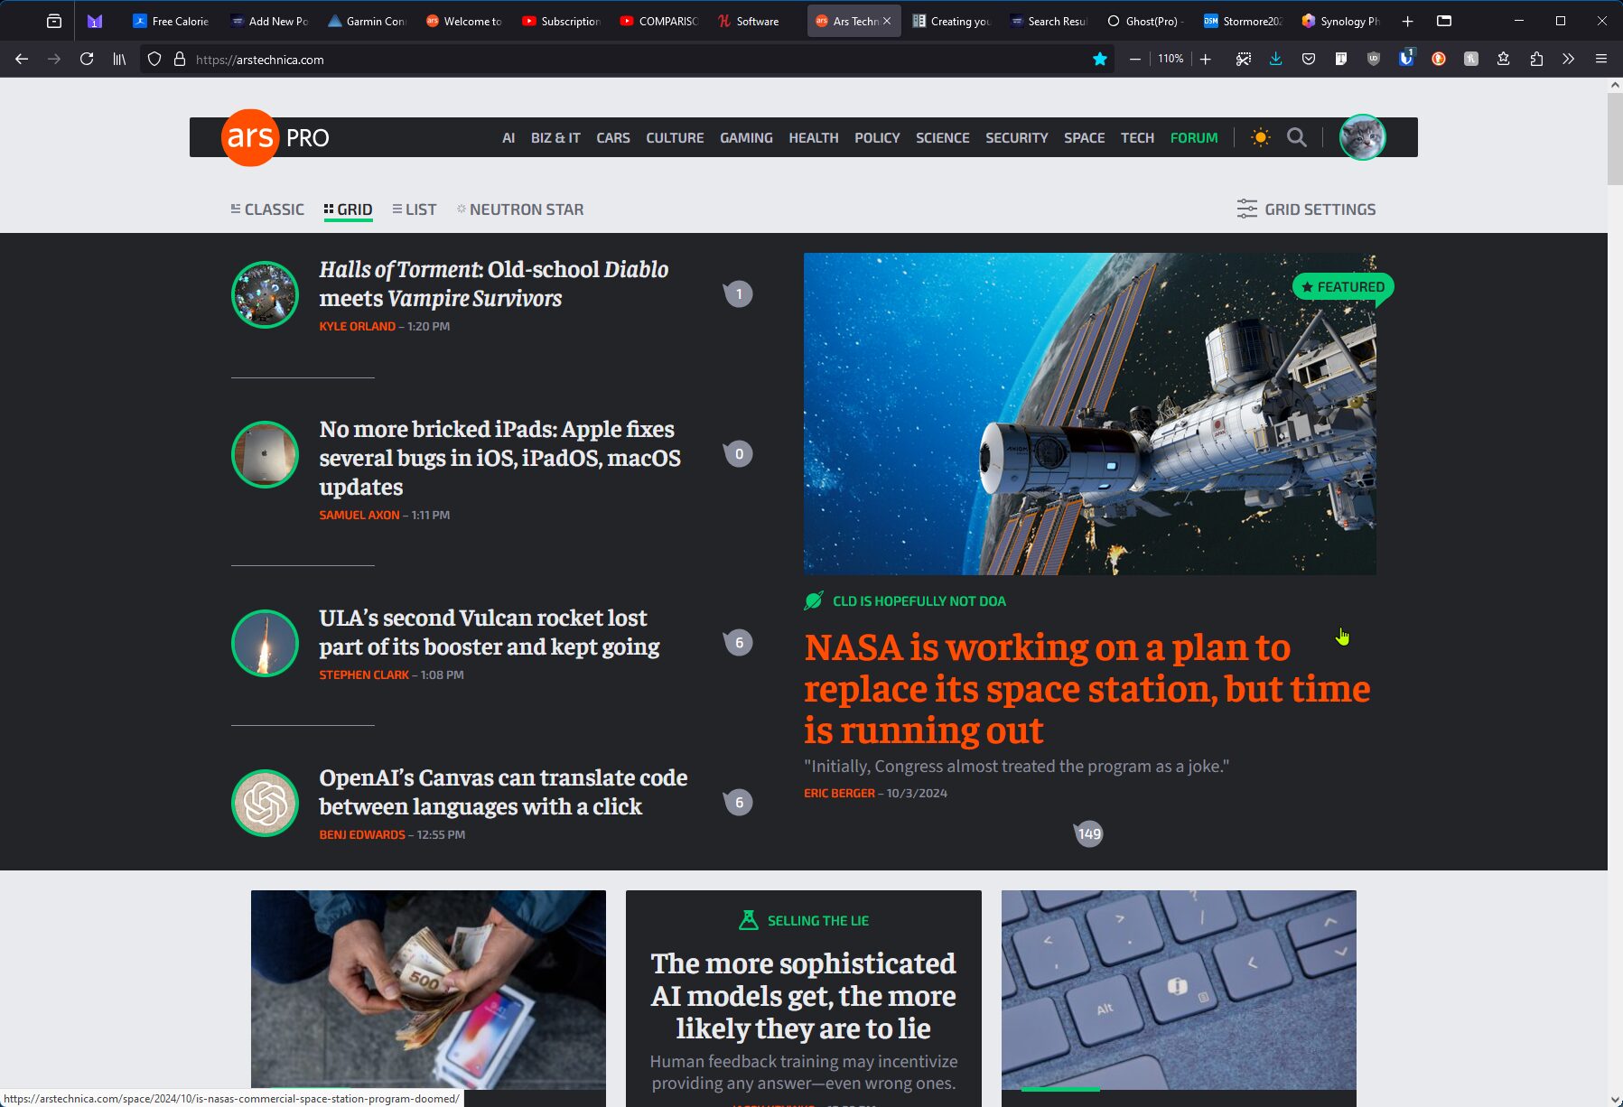Viewport: 1623px width, 1107px height.
Task: Click the uBlock Origin extension icon
Action: 1374,59
